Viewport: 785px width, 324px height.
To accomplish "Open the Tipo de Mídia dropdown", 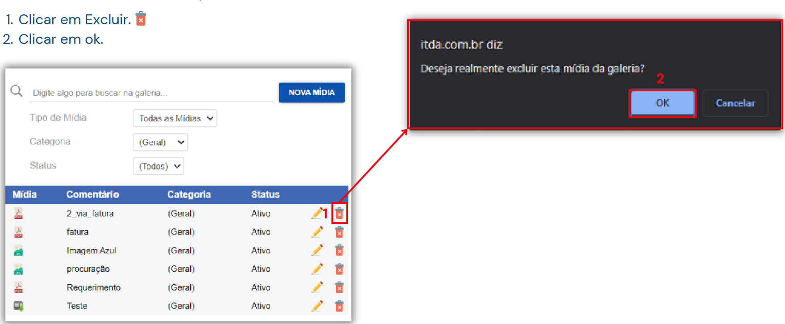I will pos(175,118).
